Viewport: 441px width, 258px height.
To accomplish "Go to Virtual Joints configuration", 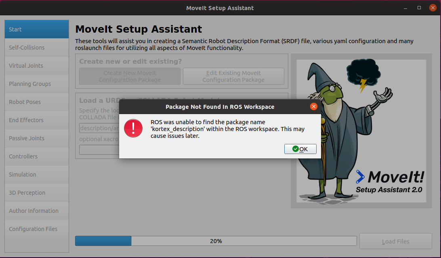I will coord(36,65).
